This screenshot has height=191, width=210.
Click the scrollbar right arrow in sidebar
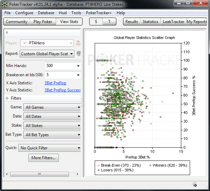click(x=77, y=174)
